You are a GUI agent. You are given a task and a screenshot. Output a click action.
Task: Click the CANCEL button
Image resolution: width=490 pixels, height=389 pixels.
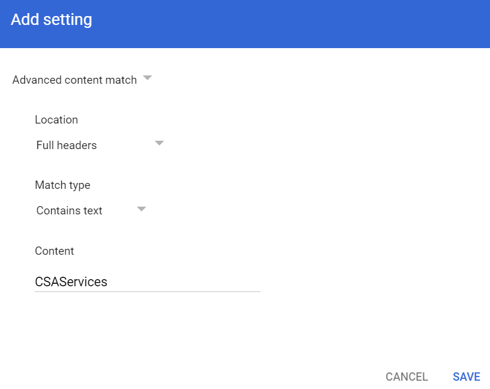click(x=407, y=377)
